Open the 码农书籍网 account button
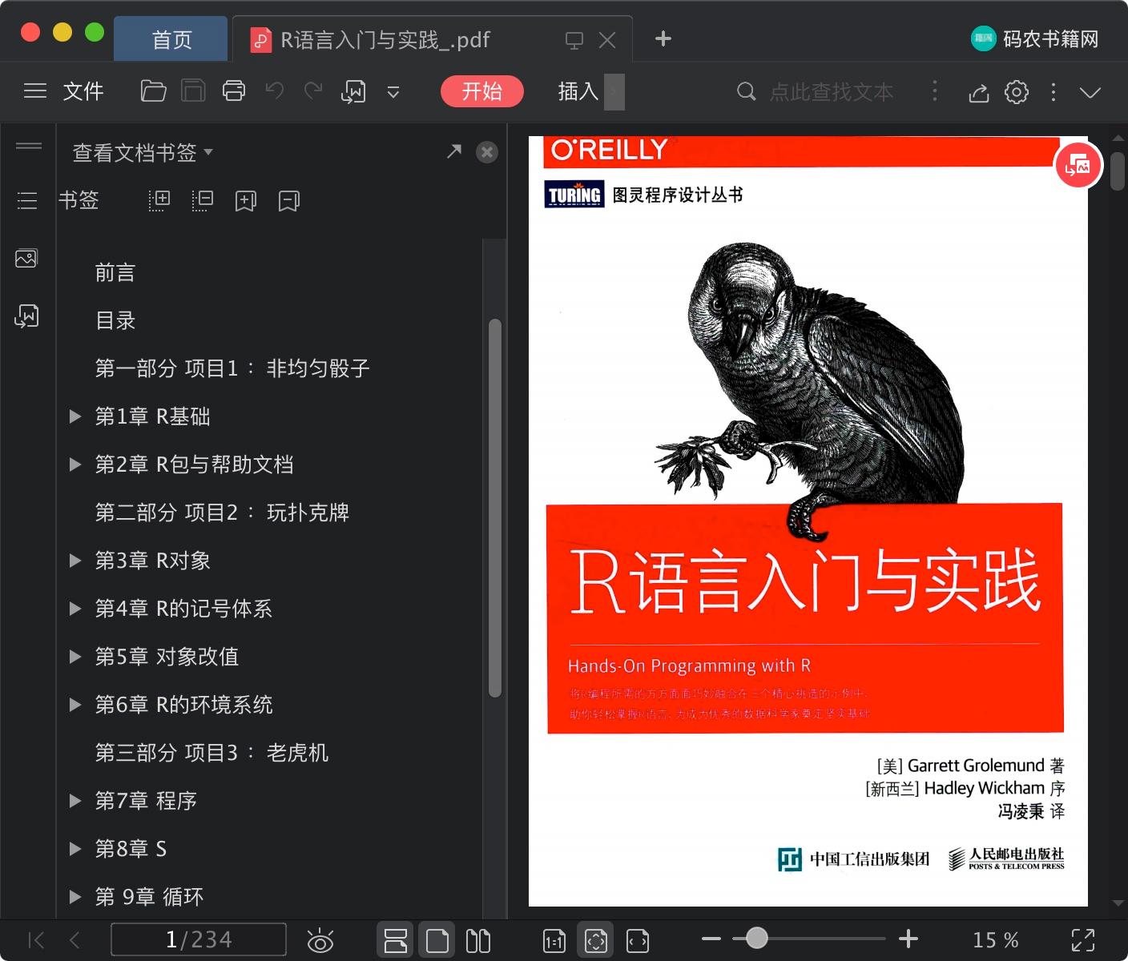This screenshot has width=1128, height=961. [1034, 38]
